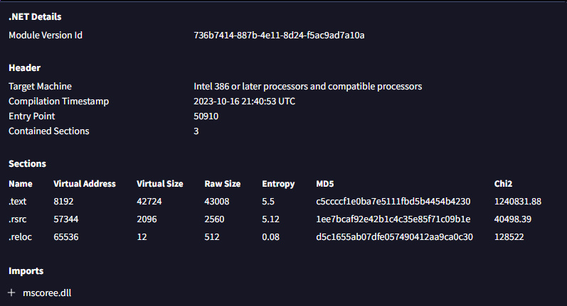Viewport: 567px width, 306px height.
Task: Select the .reloc Chi2 value 128522
Action: point(509,236)
